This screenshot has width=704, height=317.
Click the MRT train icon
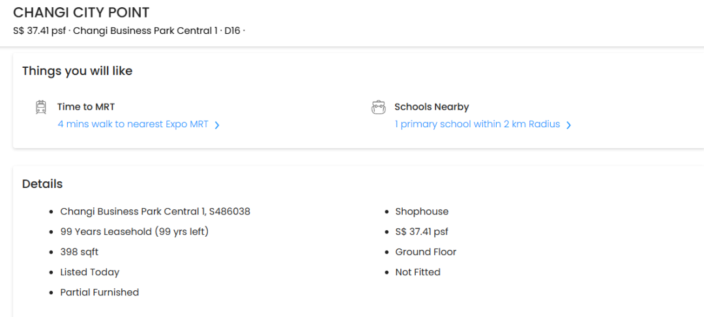41,108
